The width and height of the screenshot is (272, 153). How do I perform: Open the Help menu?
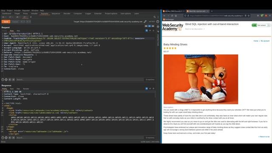(x=42, y=11)
